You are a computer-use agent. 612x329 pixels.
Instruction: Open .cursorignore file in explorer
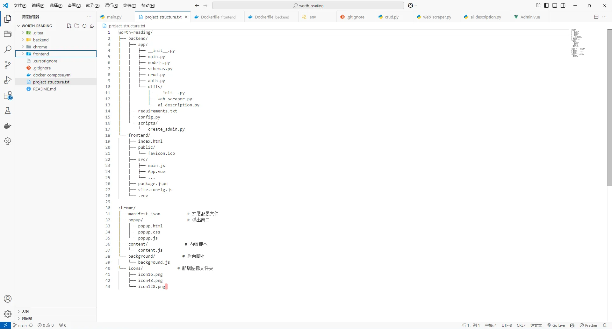point(56,61)
